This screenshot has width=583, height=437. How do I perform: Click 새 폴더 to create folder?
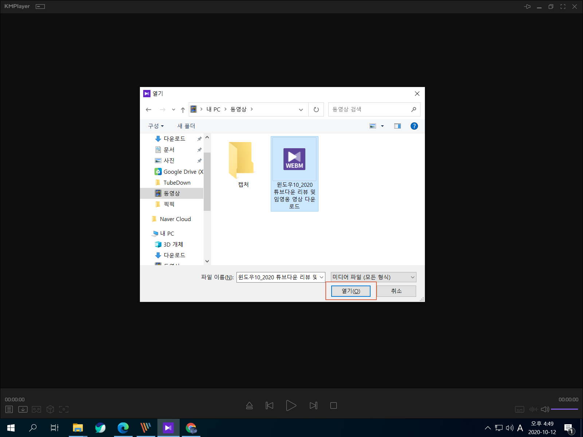(186, 126)
